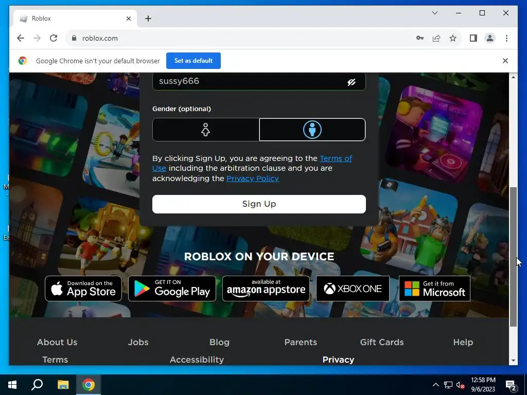Click the Chrome taskbar icon
The height and width of the screenshot is (395, 527).
point(89,385)
